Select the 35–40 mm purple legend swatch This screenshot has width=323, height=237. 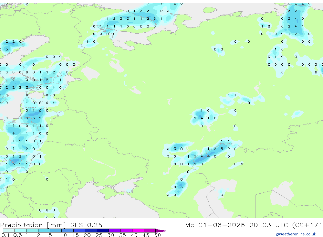126,231
